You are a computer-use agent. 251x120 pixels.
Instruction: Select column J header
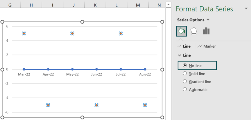tap(74, 5)
